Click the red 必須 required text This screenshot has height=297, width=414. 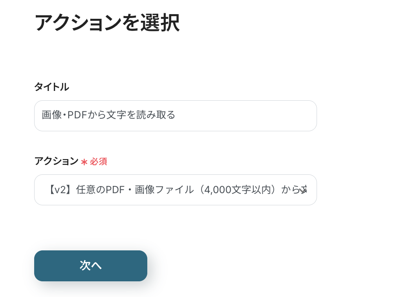pyautogui.click(x=99, y=162)
